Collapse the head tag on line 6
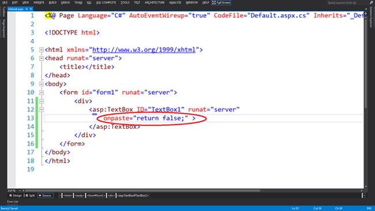 pyautogui.click(x=42, y=58)
